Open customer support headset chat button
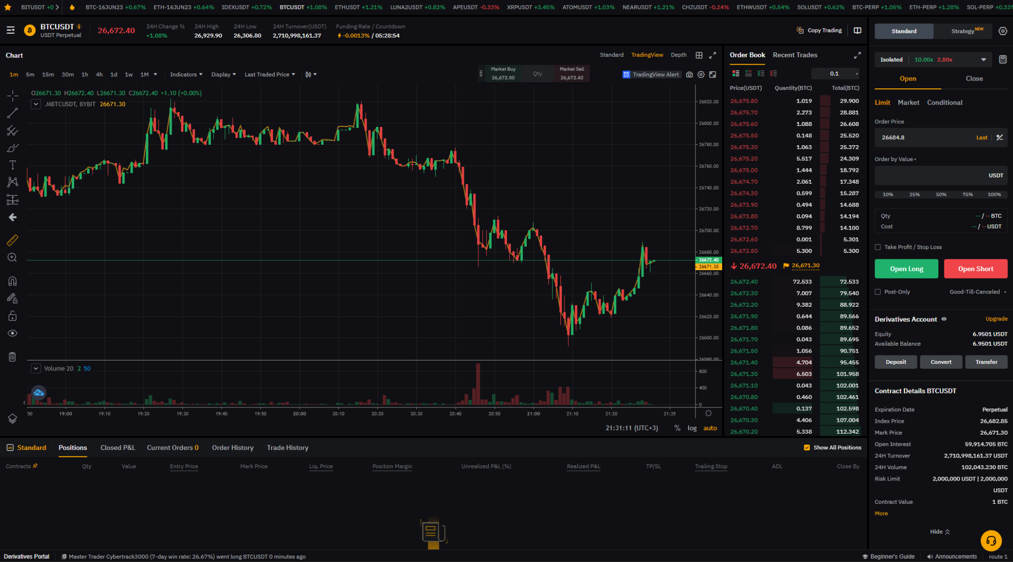This screenshot has height=562, width=1013. click(991, 540)
